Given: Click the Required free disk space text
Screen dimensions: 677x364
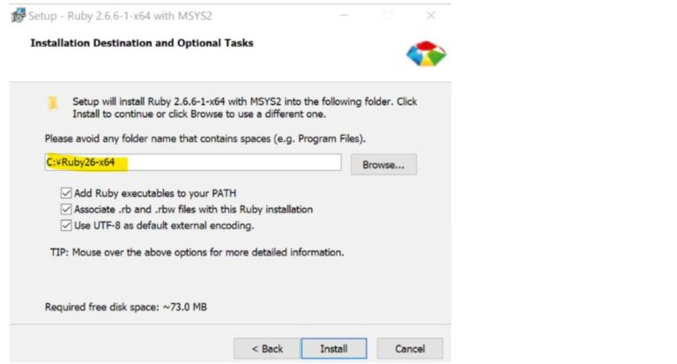Looking at the screenshot, I should point(127,307).
